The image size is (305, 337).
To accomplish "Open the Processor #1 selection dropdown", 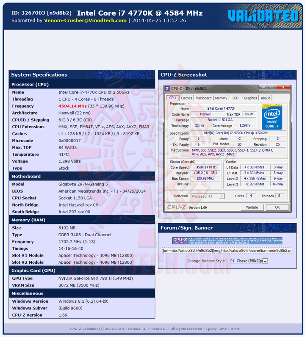I will 208,196.
